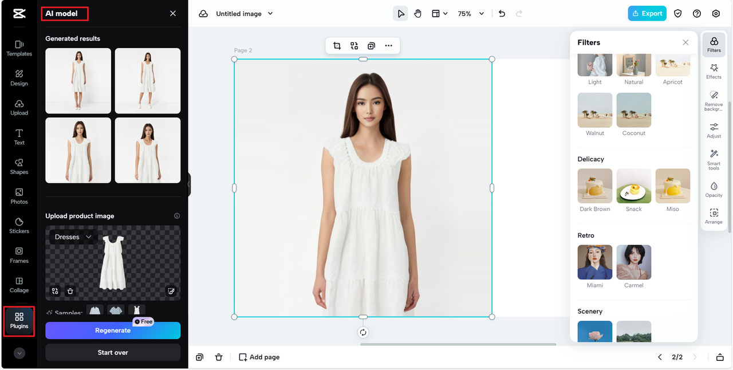Apply the Dark Brown filter

point(595,186)
